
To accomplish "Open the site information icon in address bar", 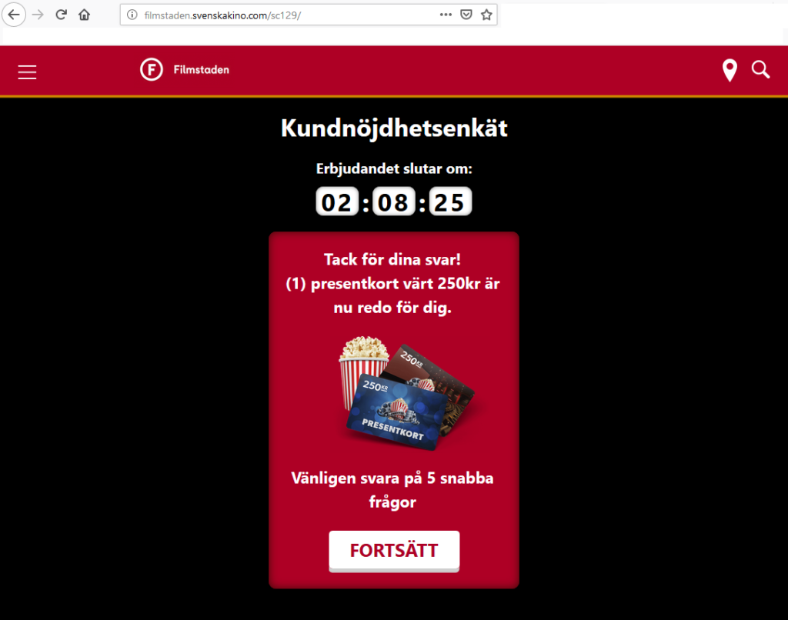I will tap(132, 15).
